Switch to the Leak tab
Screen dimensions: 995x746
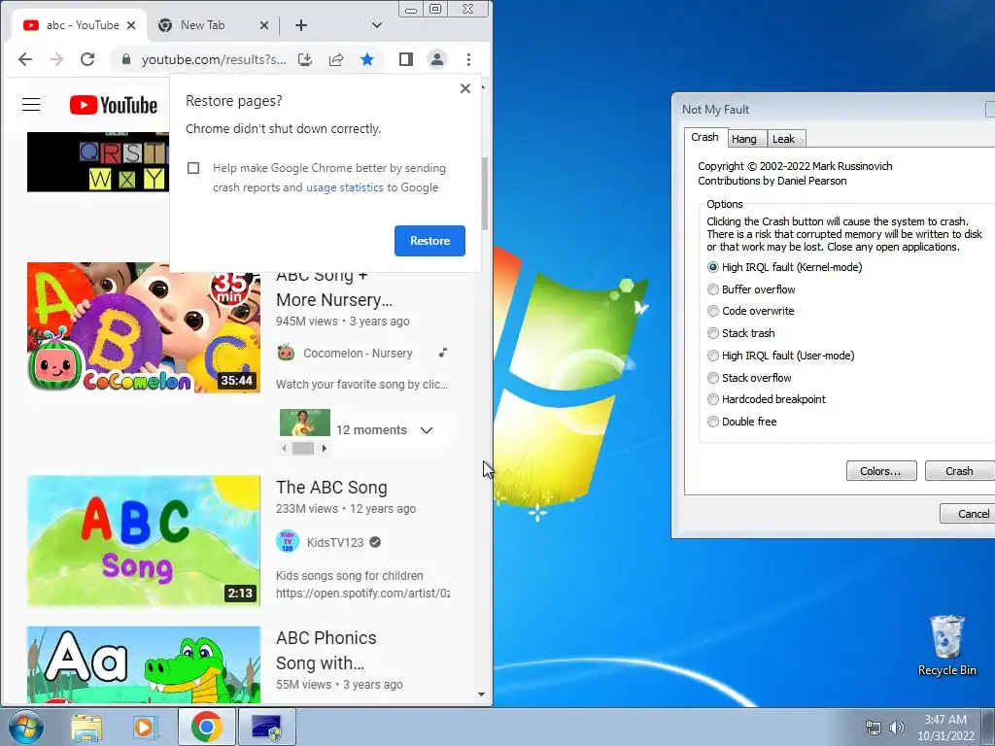click(784, 139)
